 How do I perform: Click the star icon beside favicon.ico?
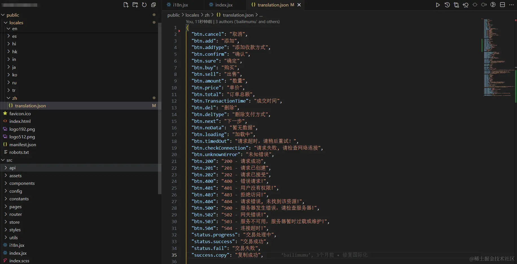pyautogui.click(x=5, y=113)
